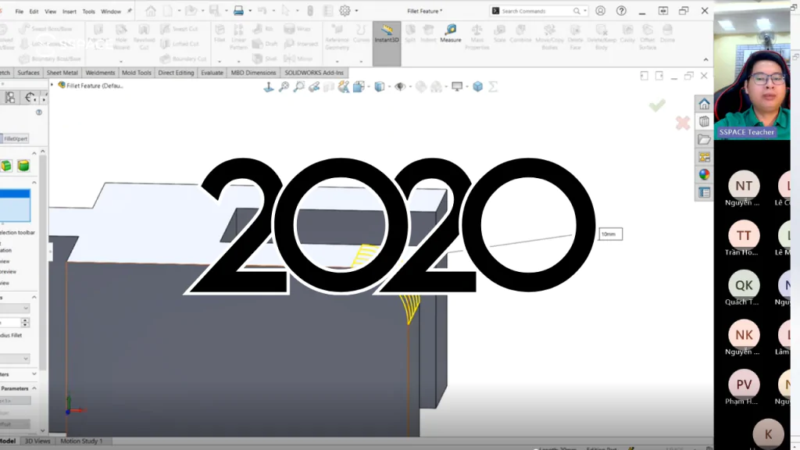Click the Home icon in quick access toolbar
800x450 pixels.
click(151, 11)
